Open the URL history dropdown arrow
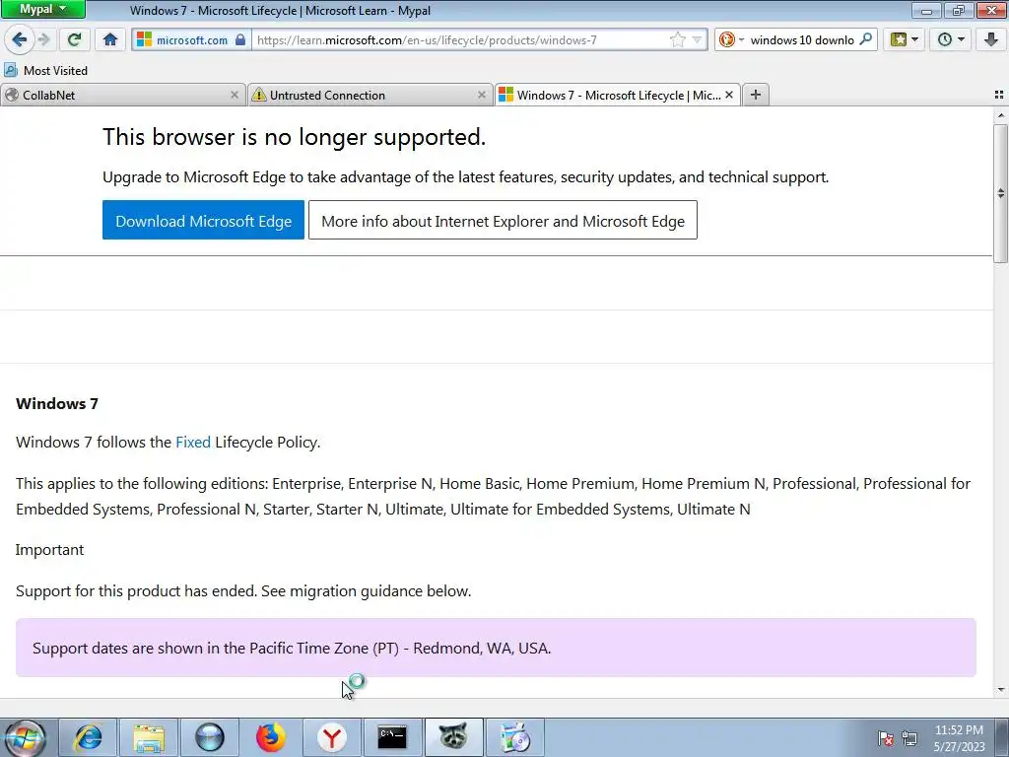 [x=697, y=39]
